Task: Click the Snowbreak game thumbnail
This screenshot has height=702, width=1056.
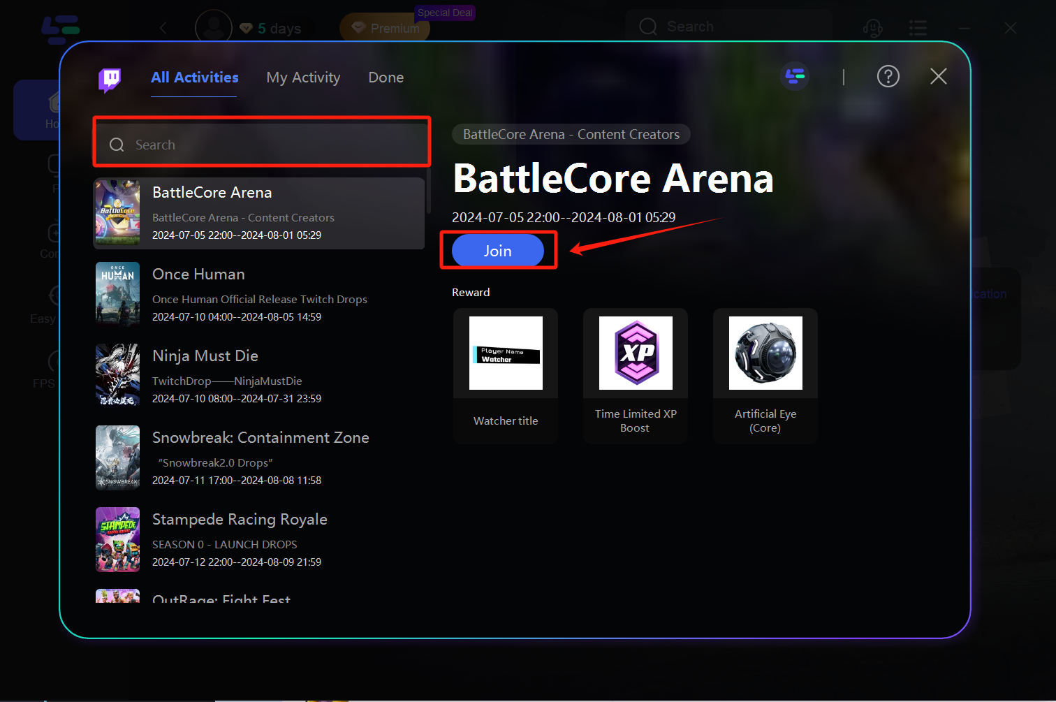Action: click(117, 458)
